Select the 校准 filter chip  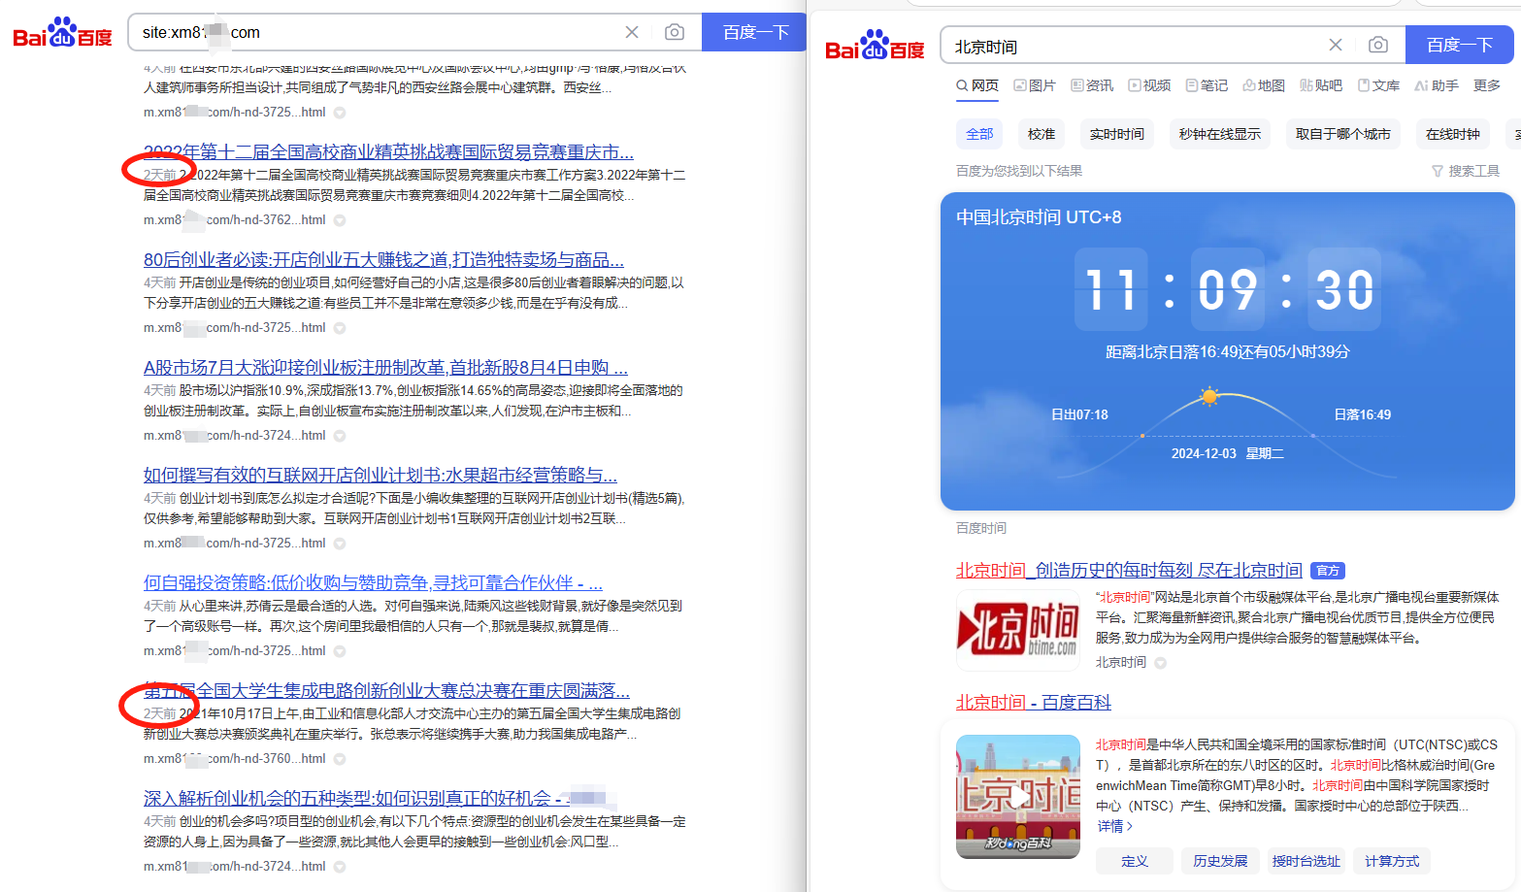(1042, 134)
